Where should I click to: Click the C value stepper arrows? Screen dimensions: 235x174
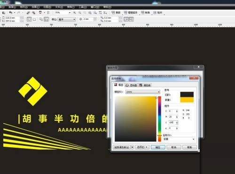point(177,111)
